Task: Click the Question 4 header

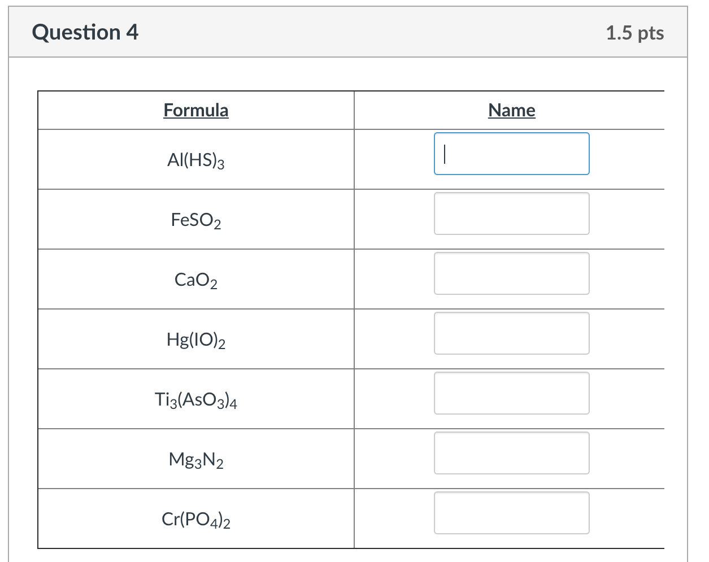Action: click(x=86, y=32)
